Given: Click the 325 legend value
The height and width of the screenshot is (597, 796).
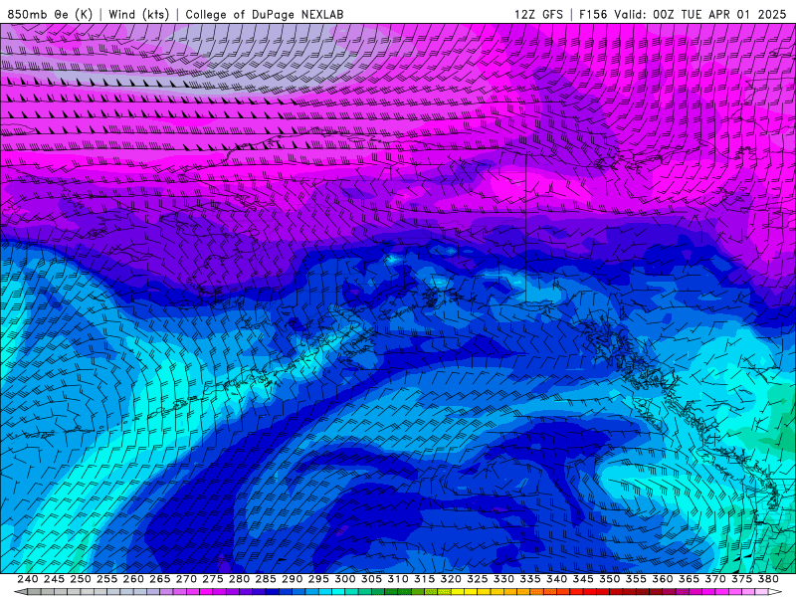Looking at the screenshot, I should point(478,579).
